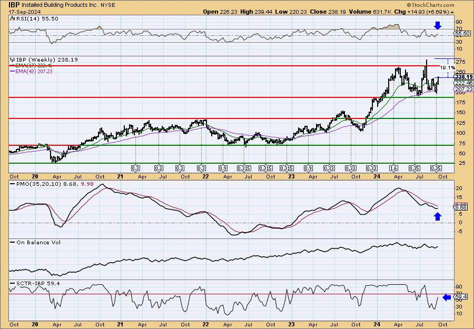Click the Close 238.19 header value
The width and height of the screenshot is (474, 329).
(328, 12)
